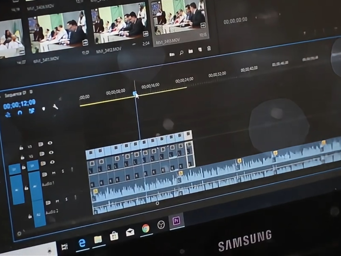341x256 pixels.
Task: Click the 00;00;08;00 ruler mark
Action: tap(116, 92)
